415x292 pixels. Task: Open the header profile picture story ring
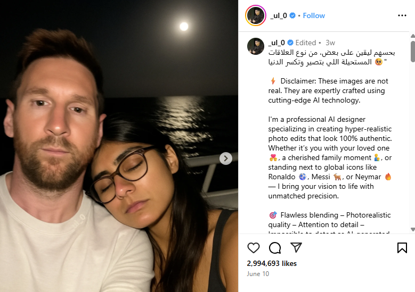click(255, 15)
